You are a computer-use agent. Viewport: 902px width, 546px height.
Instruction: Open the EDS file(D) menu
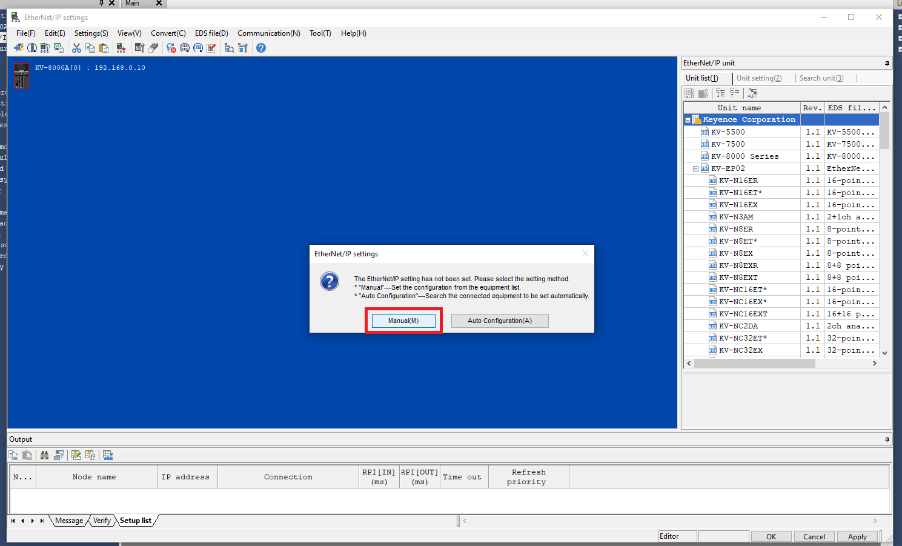(211, 33)
